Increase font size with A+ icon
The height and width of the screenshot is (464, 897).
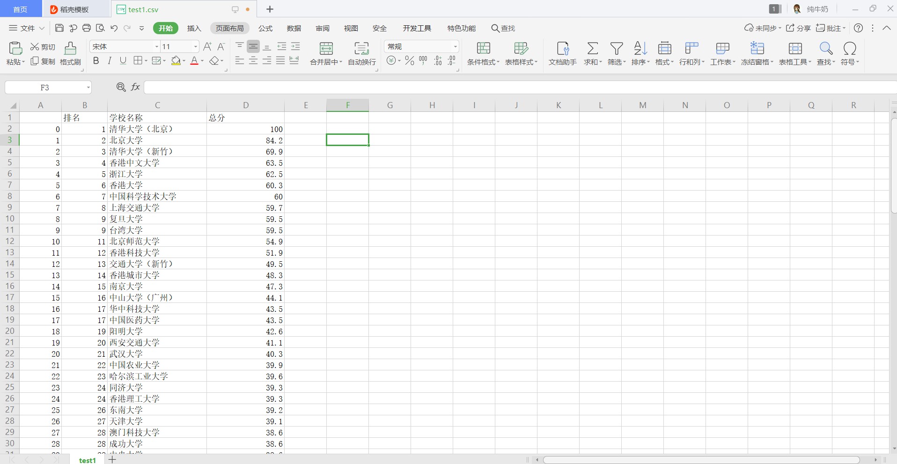(x=207, y=46)
